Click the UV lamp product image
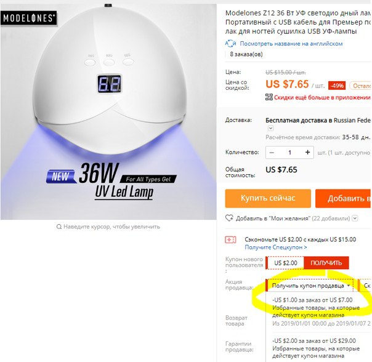Image resolution: width=372 pixels, height=362 pixels. (108, 111)
